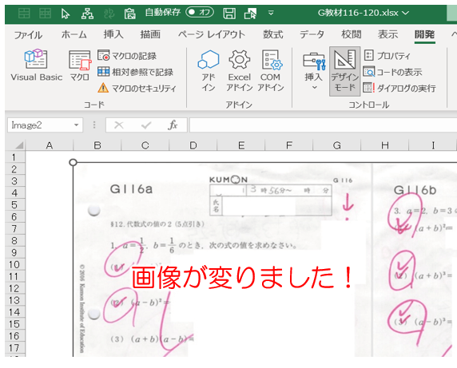Switch to the ページ レイアウト tab

click(x=212, y=34)
